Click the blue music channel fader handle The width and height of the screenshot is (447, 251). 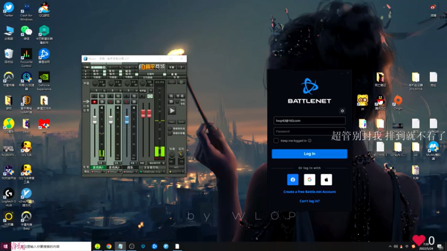point(127,120)
